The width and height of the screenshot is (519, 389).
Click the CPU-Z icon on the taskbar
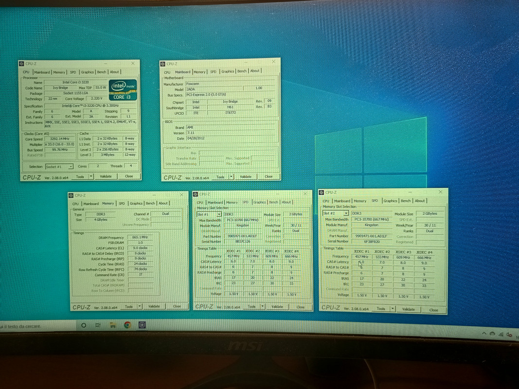(142, 325)
